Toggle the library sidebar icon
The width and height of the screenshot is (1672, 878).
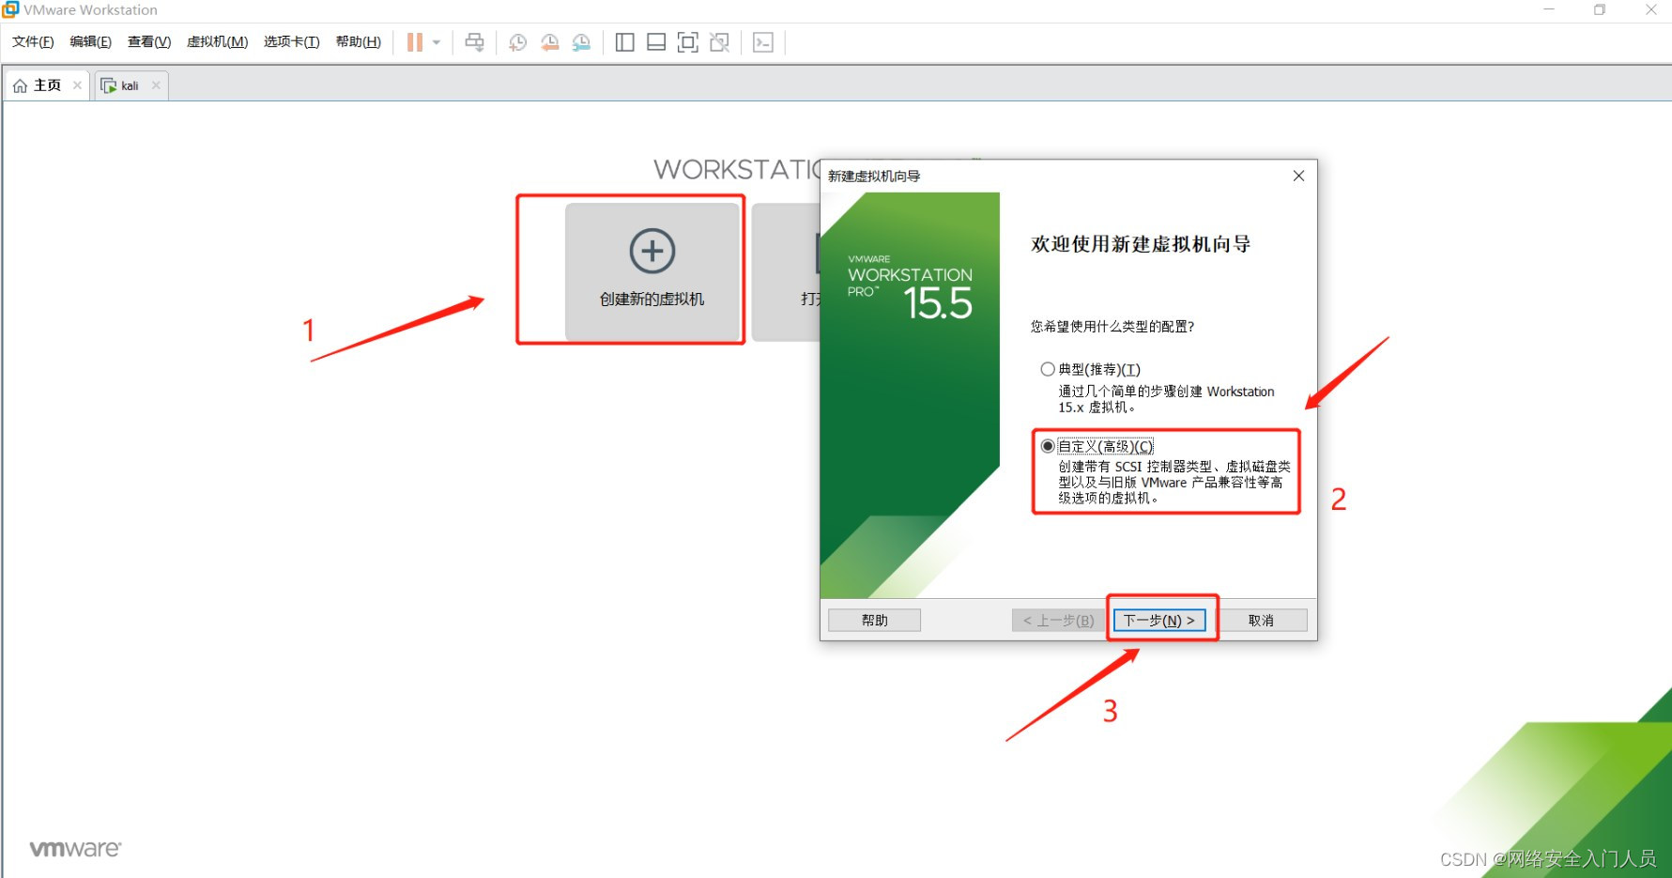624,42
